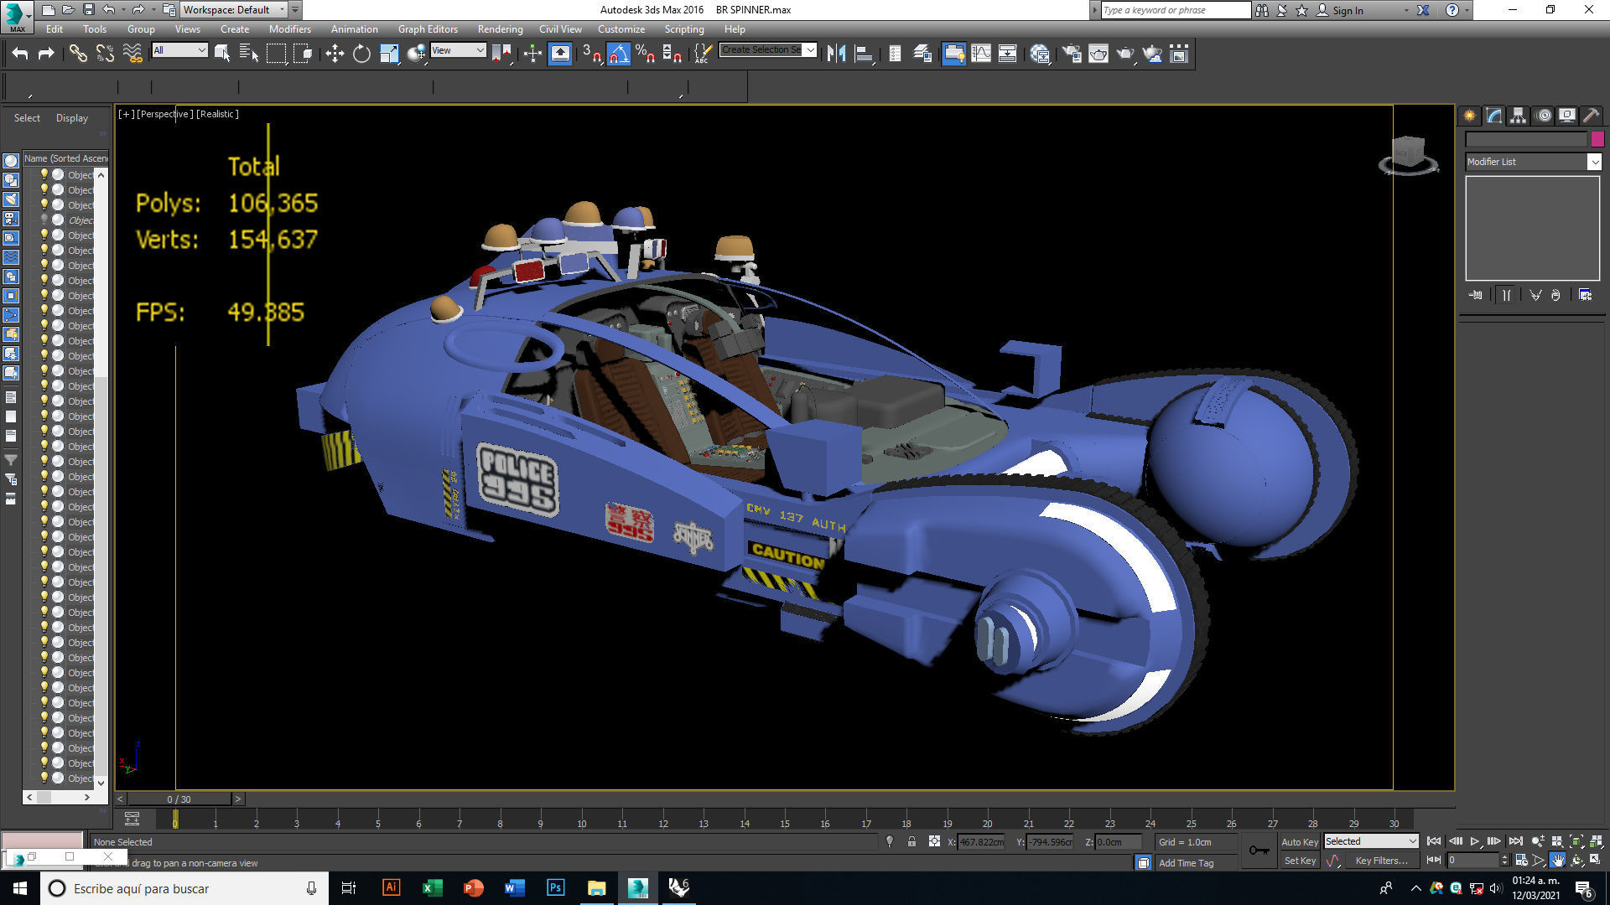Click the Select and Place tool
Image resolution: width=1610 pixels, height=905 pixels.
[x=416, y=54]
